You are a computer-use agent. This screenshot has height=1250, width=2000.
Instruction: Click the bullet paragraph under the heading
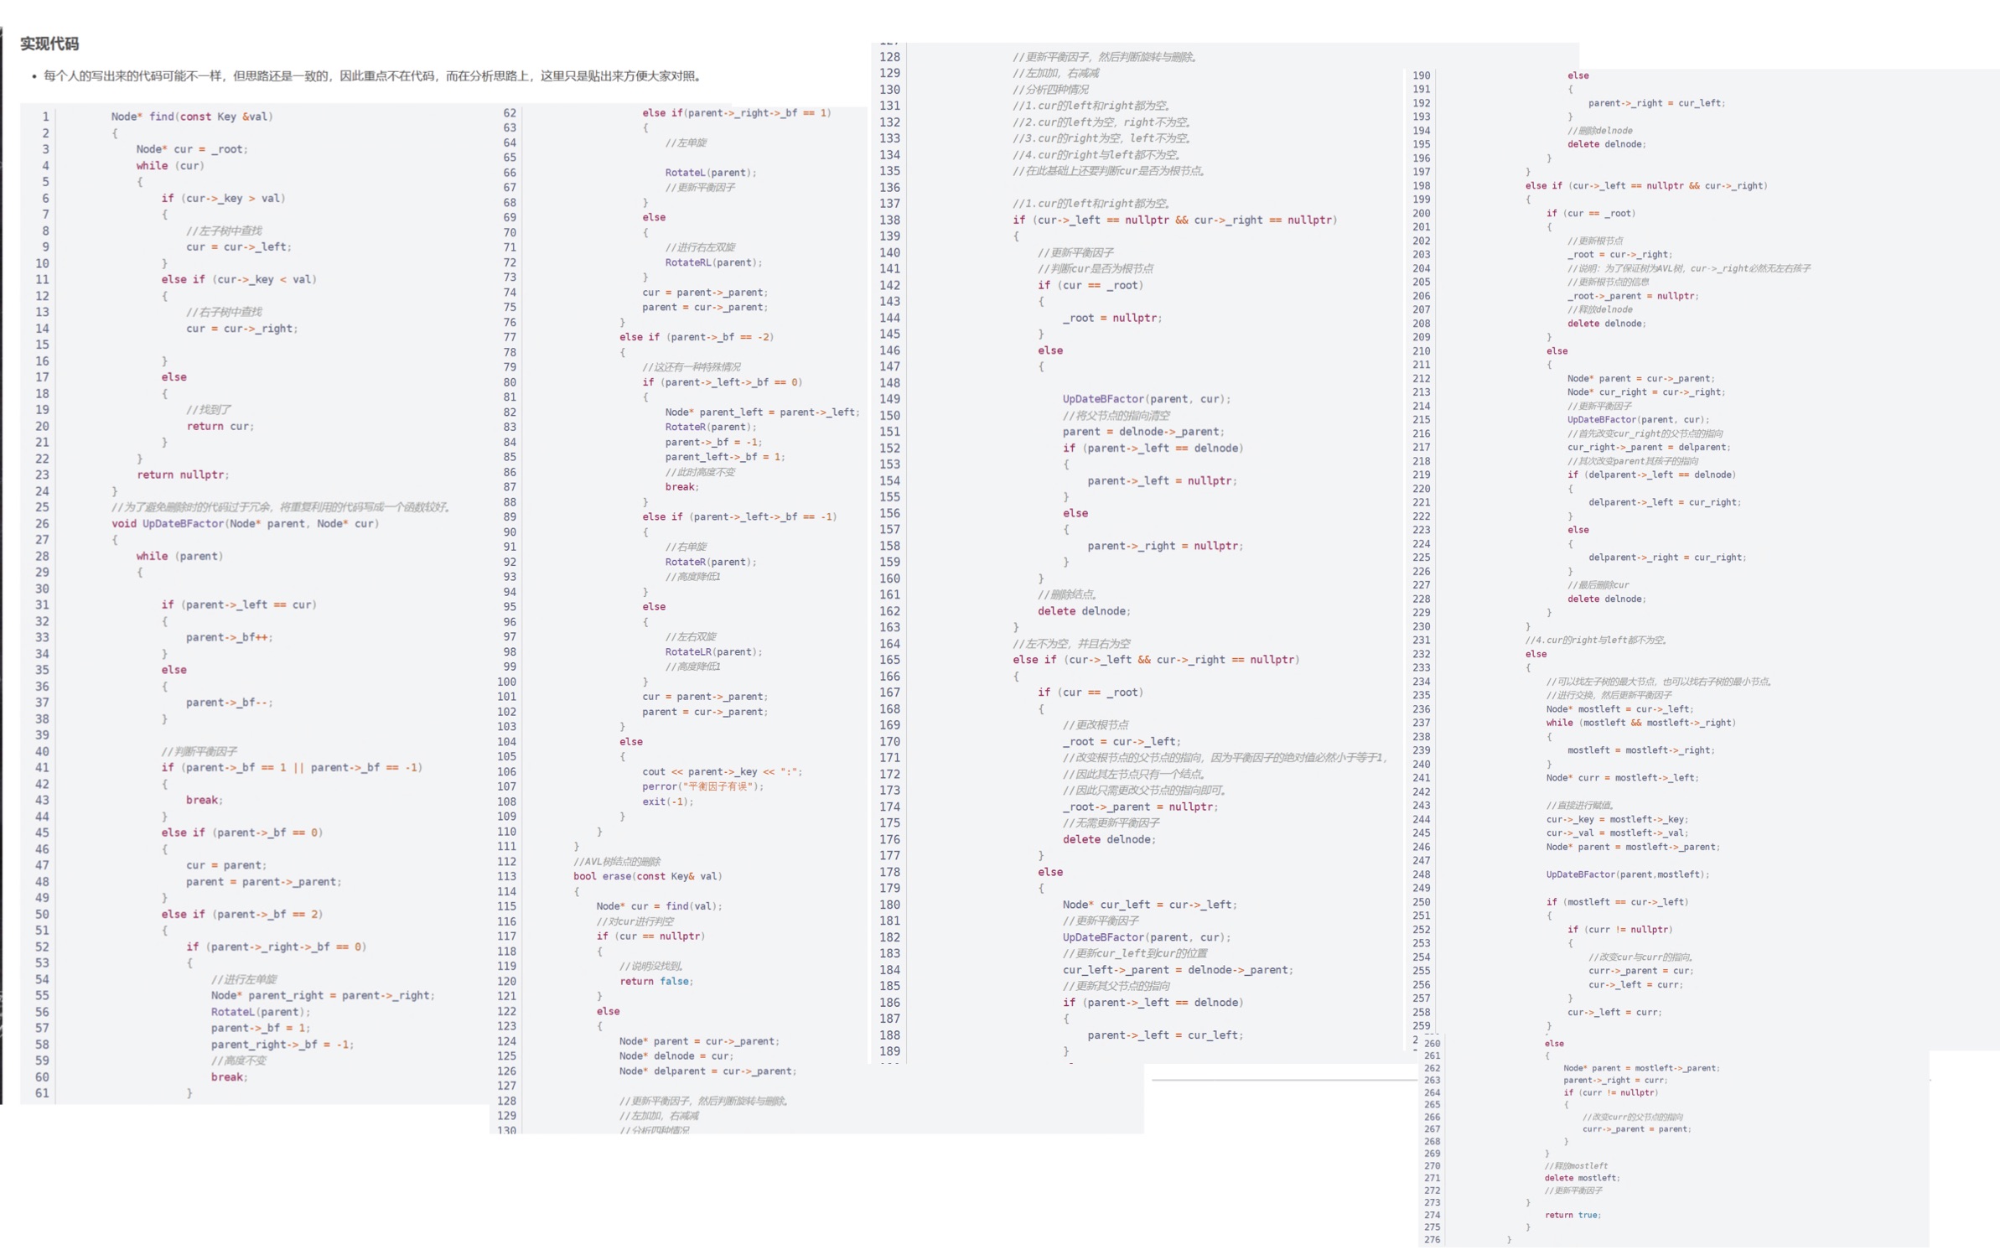pyautogui.click(x=371, y=76)
